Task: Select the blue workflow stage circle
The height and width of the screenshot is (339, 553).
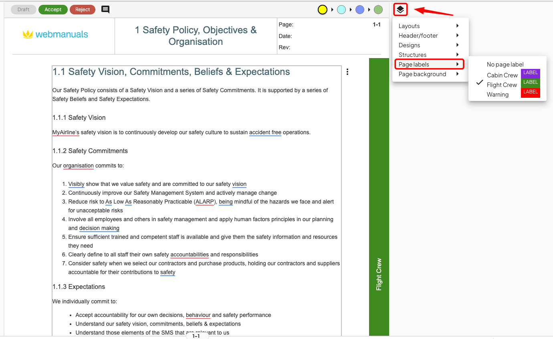Action: 360,10
